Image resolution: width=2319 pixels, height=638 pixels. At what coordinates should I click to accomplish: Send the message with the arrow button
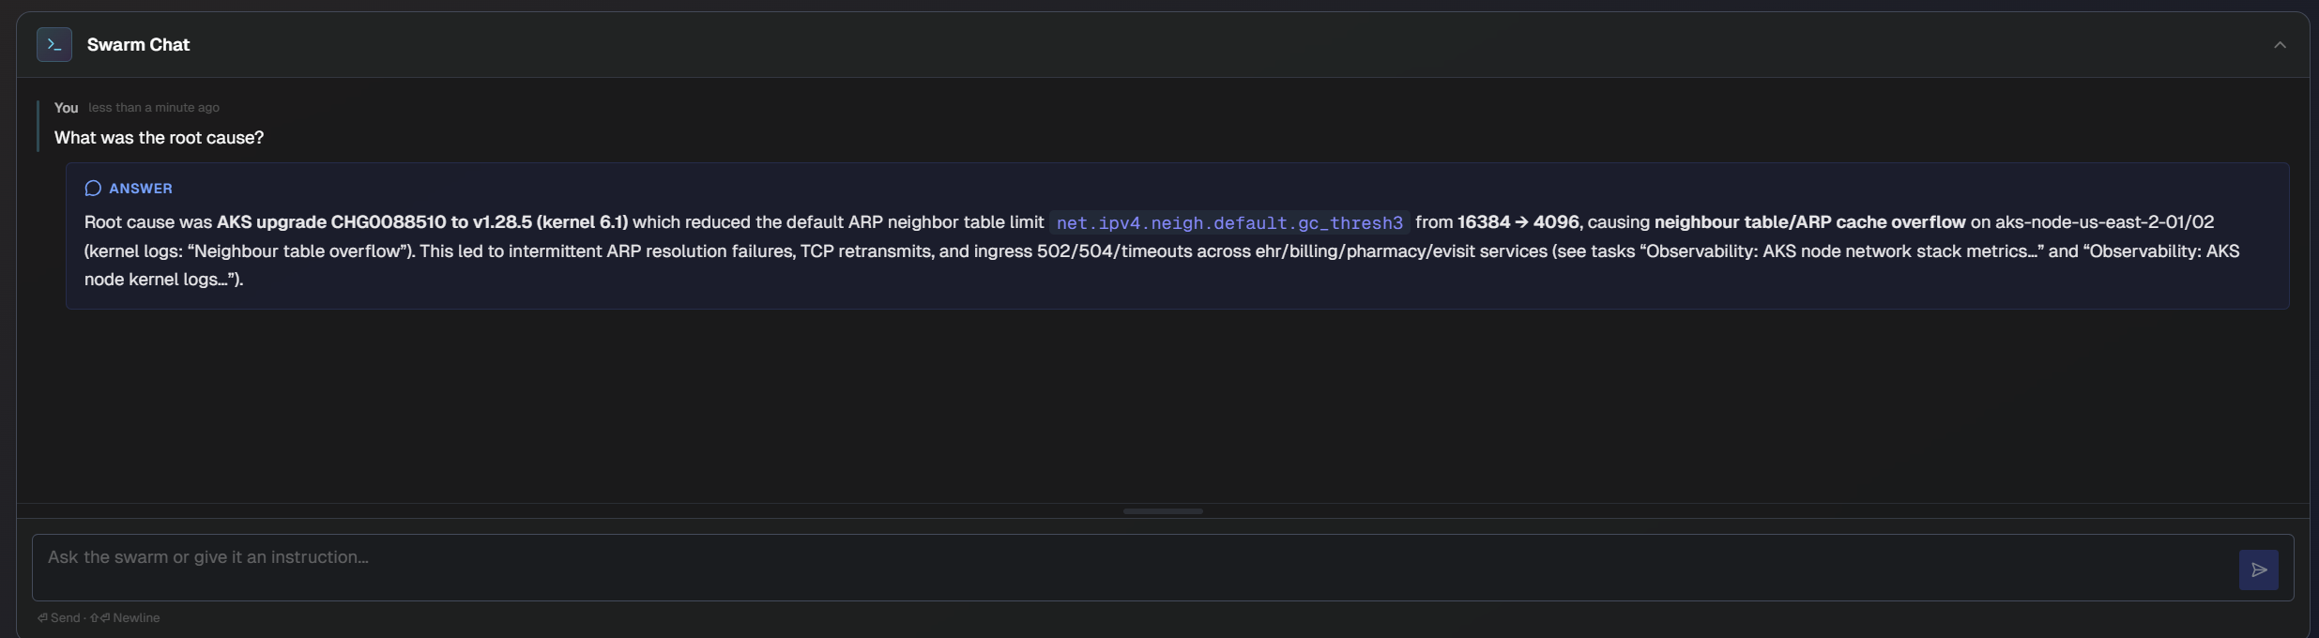point(2258,570)
